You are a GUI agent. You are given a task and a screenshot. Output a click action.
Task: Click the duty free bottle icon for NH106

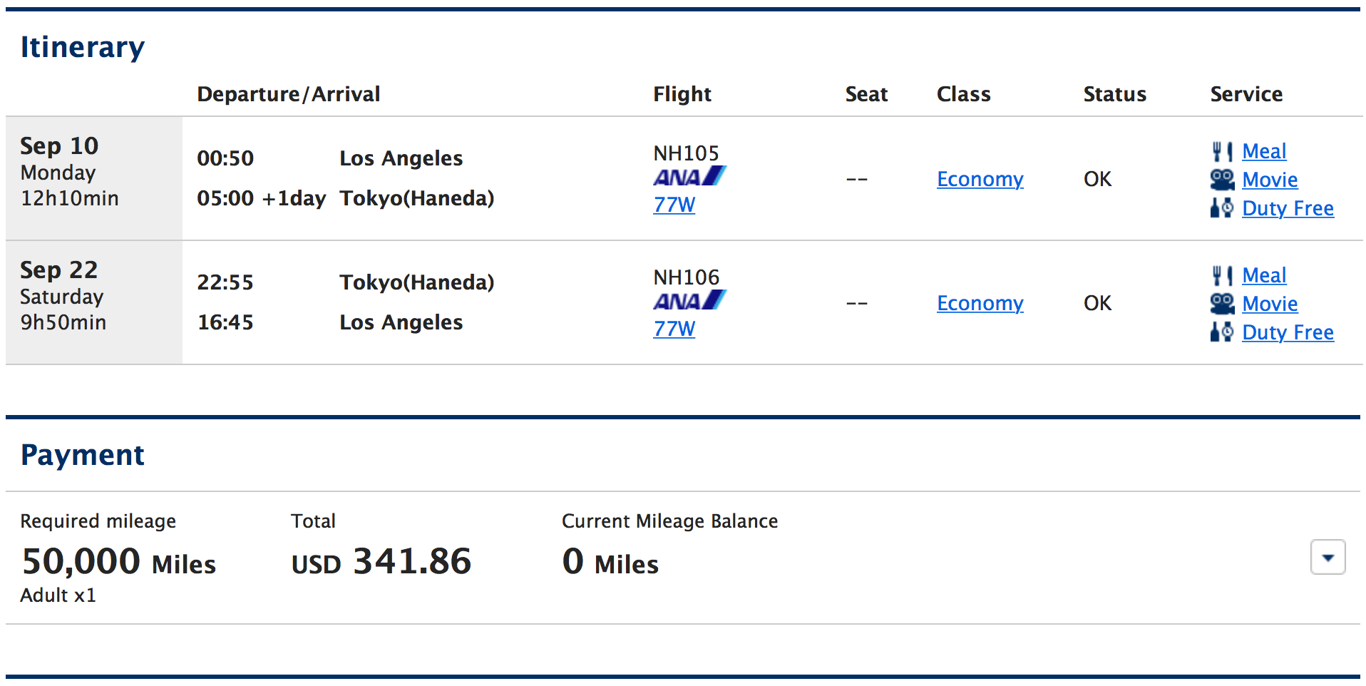1222,332
